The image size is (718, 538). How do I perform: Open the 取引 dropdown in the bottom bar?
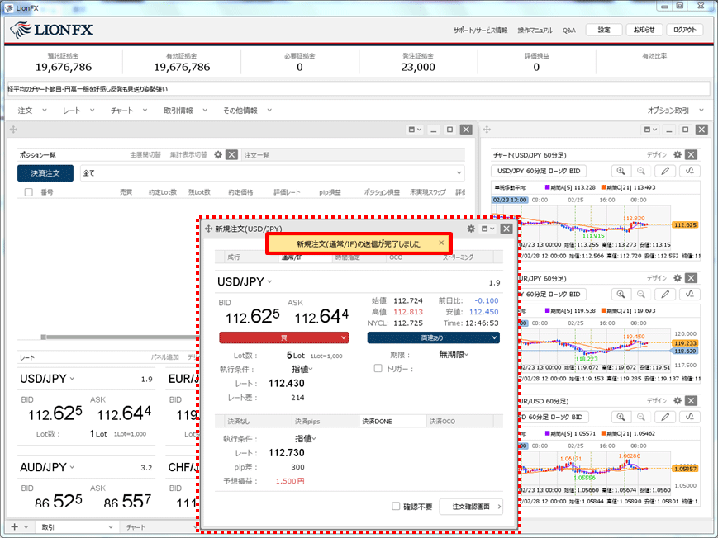pos(77,527)
